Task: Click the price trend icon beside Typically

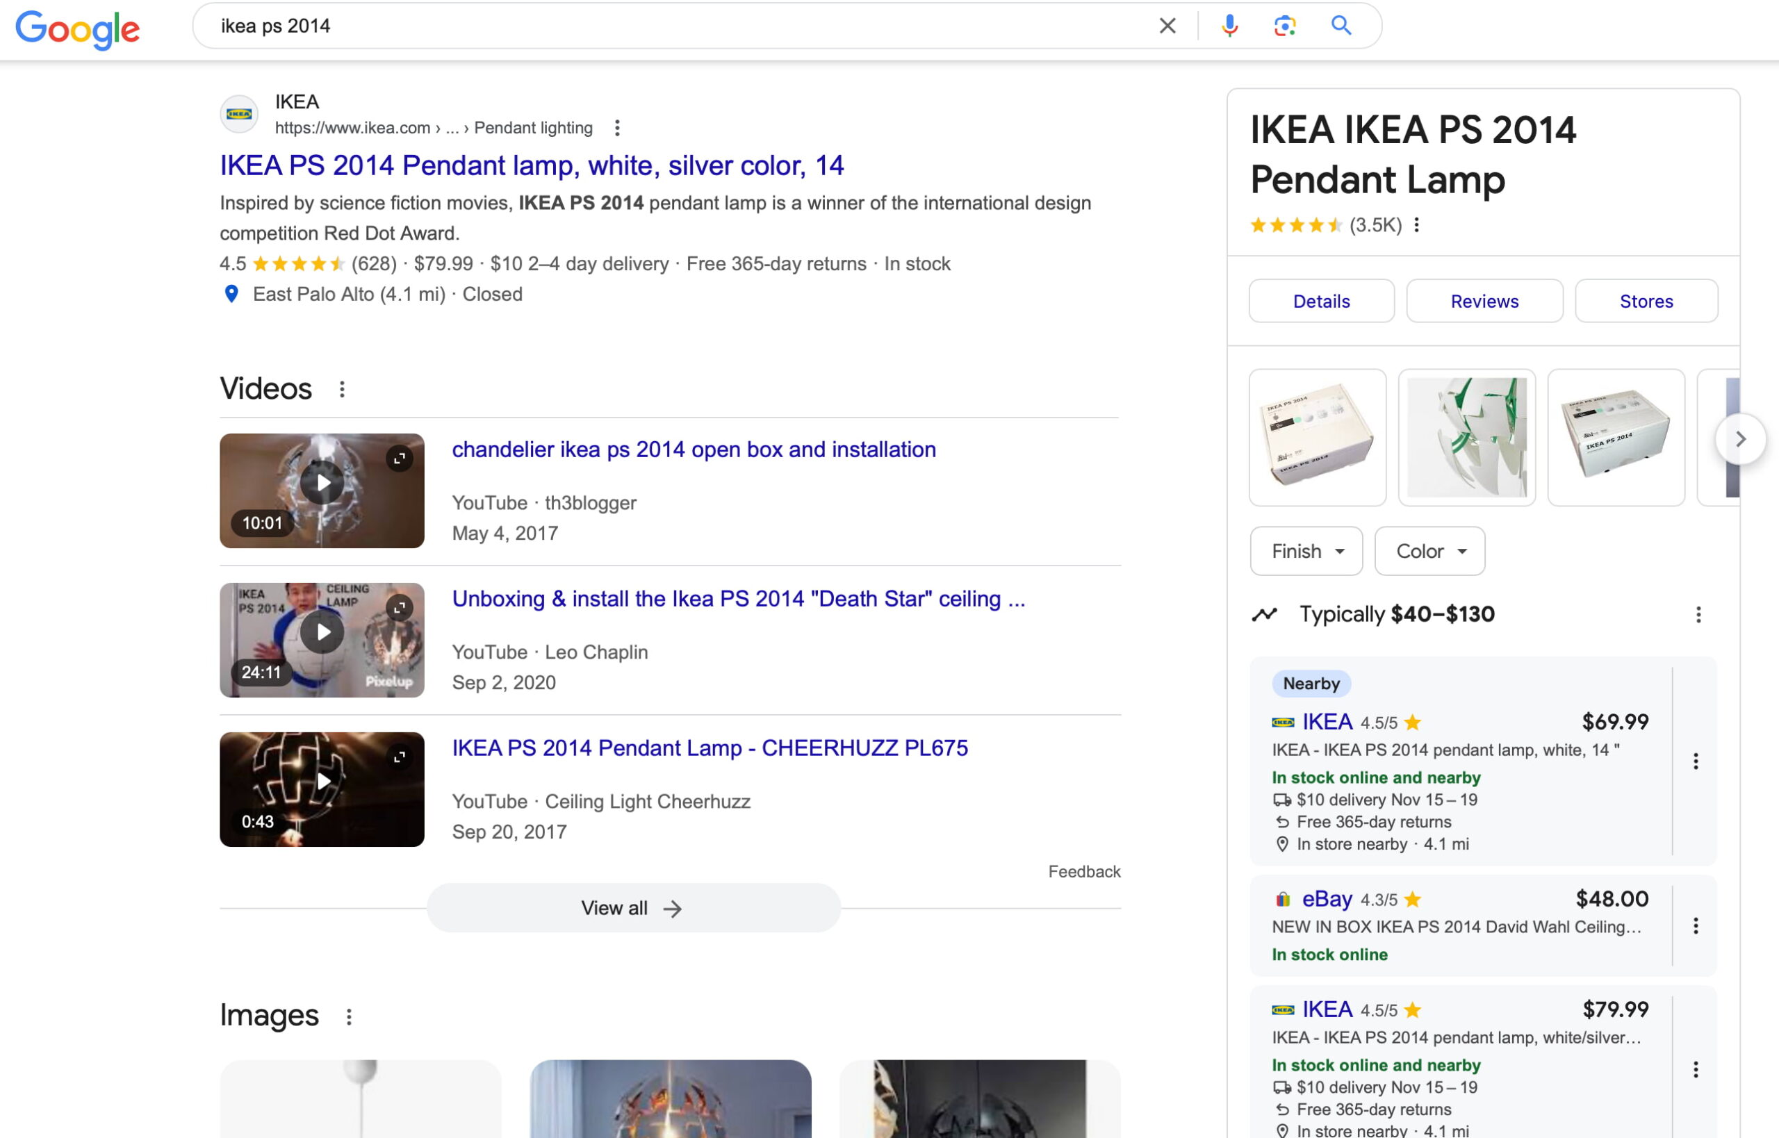Action: [x=1264, y=615]
